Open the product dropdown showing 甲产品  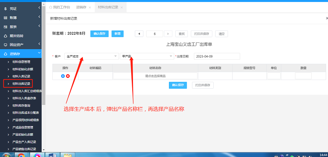pyautogui.click(x=147, y=56)
